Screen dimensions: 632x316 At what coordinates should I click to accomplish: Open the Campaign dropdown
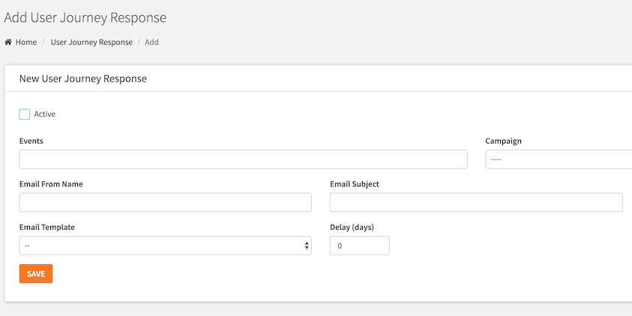pyautogui.click(x=559, y=159)
